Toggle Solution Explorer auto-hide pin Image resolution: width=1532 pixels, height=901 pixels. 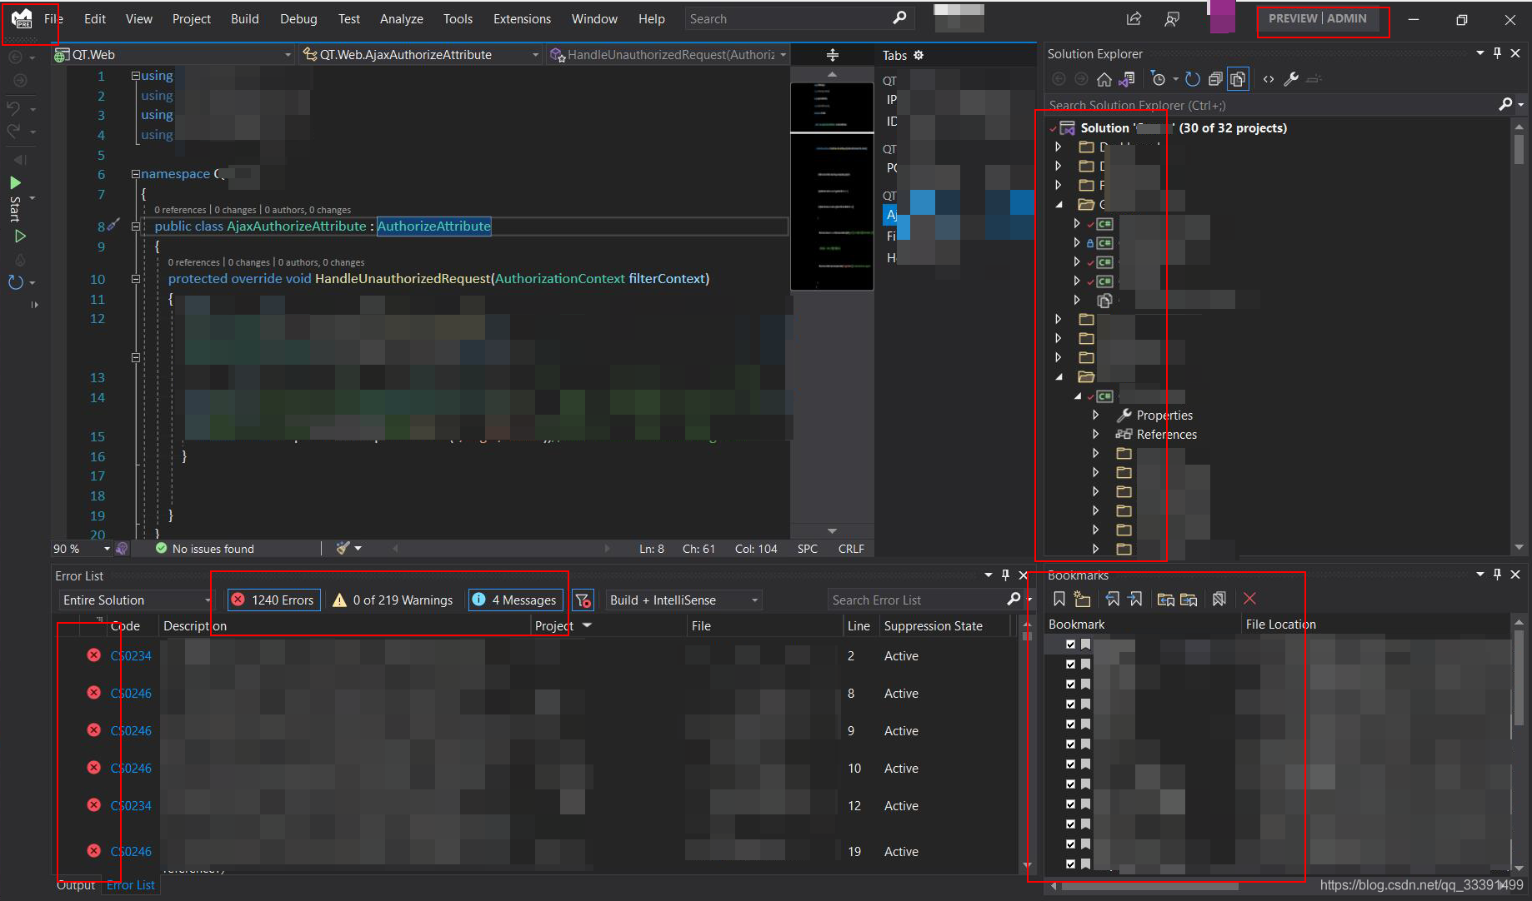(1497, 53)
